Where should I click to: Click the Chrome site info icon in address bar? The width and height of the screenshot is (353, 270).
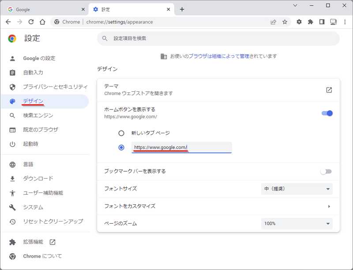(x=57, y=22)
